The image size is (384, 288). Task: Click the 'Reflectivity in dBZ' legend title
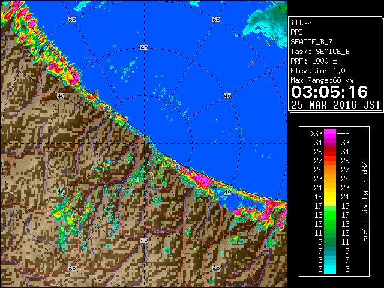pyautogui.click(x=365, y=202)
